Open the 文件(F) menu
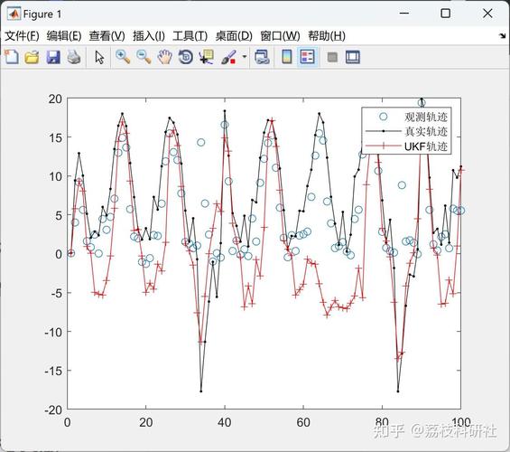 pos(22,36)
